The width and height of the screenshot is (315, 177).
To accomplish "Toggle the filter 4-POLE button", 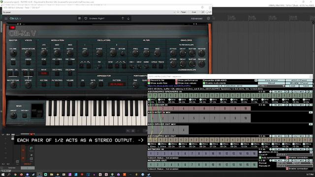I will (154, 66).
